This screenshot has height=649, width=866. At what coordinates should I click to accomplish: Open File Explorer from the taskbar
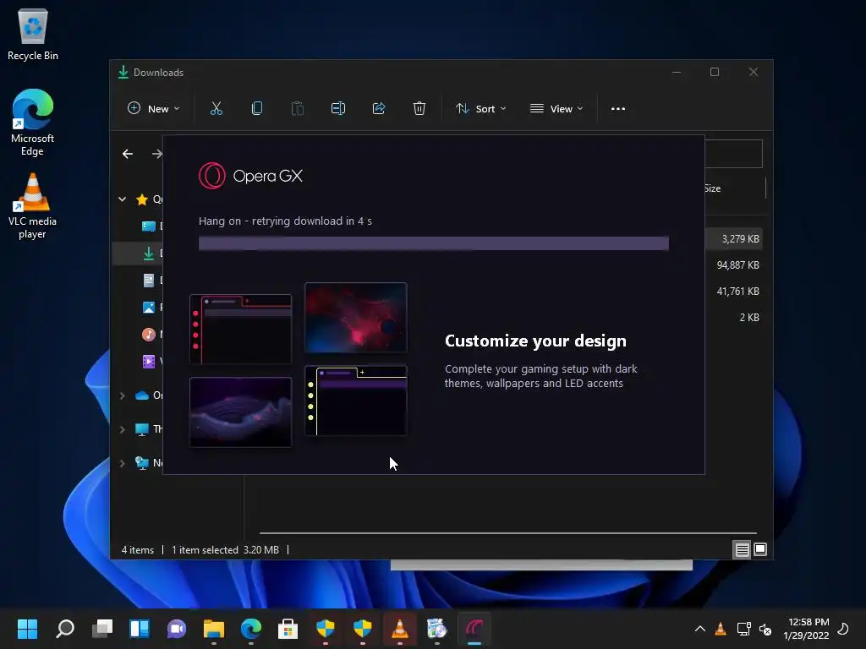[x=214, y=629]
